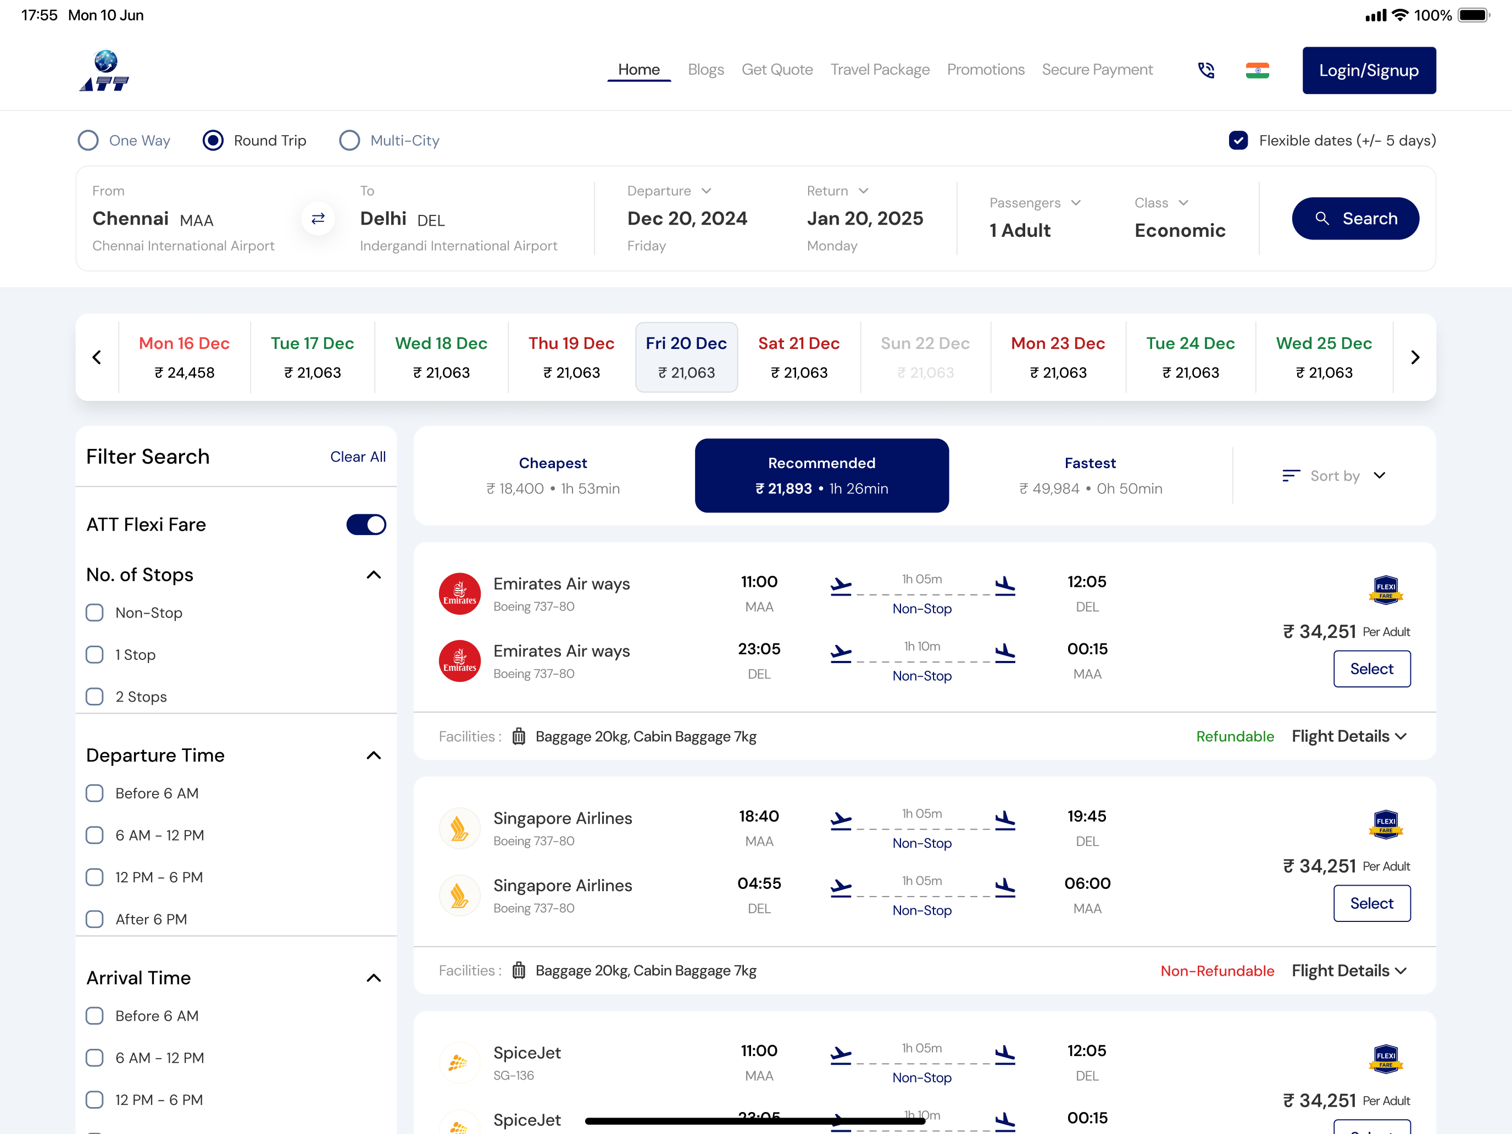Collapse Departure Time section
The width and height of the screenshot is (1512, 1134).
(374, 755)
